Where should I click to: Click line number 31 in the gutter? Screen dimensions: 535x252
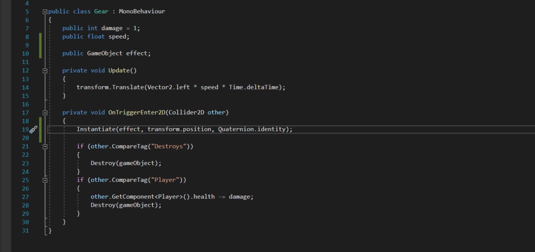[25, 230]
